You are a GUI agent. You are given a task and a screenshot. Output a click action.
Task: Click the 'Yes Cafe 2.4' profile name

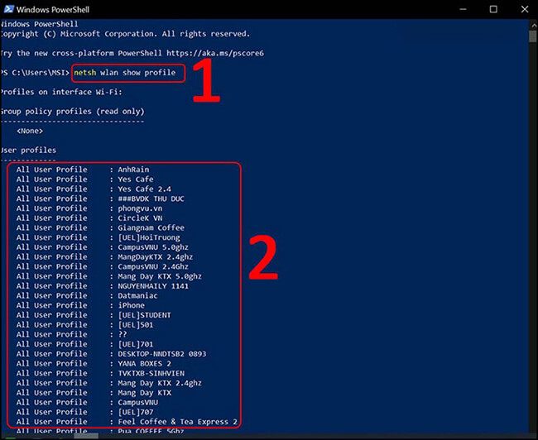click(x=145, y=189)
